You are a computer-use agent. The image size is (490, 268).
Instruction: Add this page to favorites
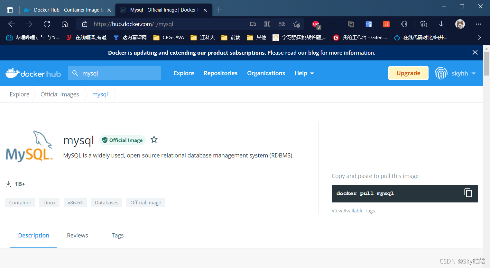pos(296,24)
